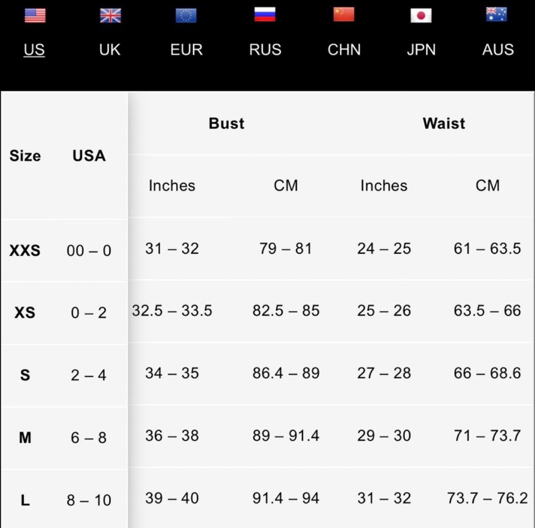Select the XXS size row label
This screenshot has width=535, height=528.
coord(25,250)
